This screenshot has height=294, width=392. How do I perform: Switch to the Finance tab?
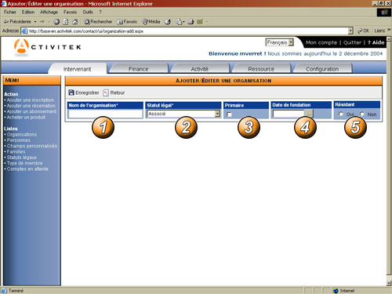point(138,69)
